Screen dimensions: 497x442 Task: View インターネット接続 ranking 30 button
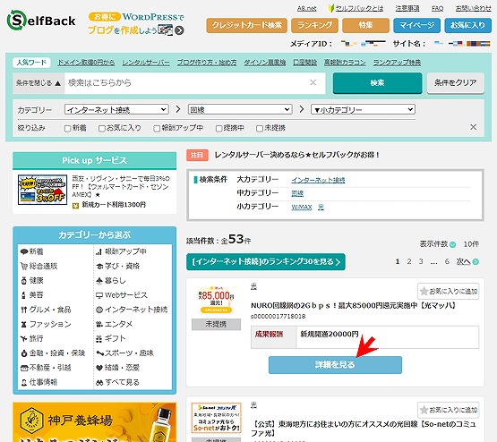click(266, 262)
